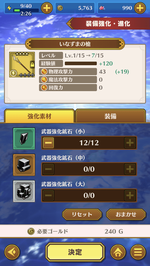Go to the home screen icon

(x=118, y=252)
